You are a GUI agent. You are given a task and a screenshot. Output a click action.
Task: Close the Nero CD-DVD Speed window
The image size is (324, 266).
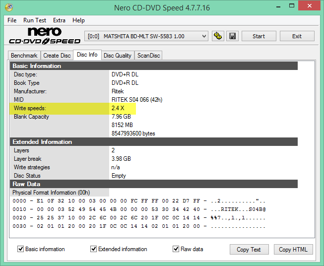pos(309,5)
